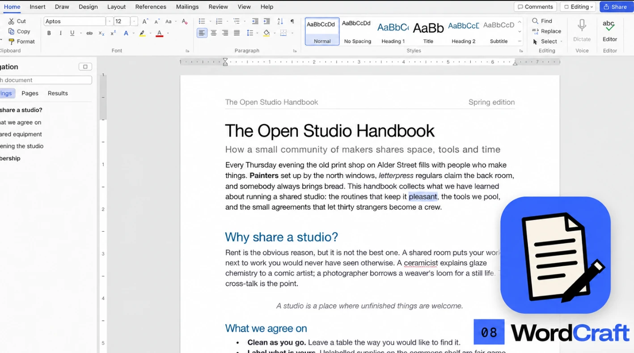Show paragraph marks with the pilcrow icon
The image size is (634, 353).
click(x=292, y=21)
